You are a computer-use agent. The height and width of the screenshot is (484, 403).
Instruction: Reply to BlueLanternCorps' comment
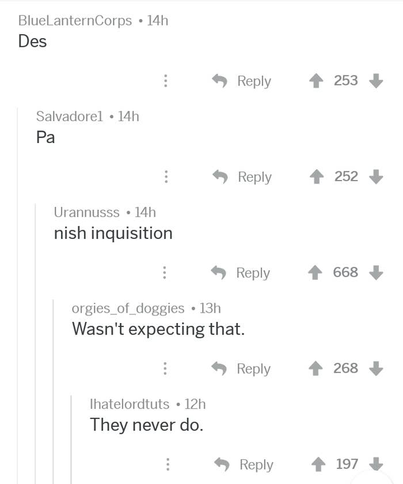[242, 81]
